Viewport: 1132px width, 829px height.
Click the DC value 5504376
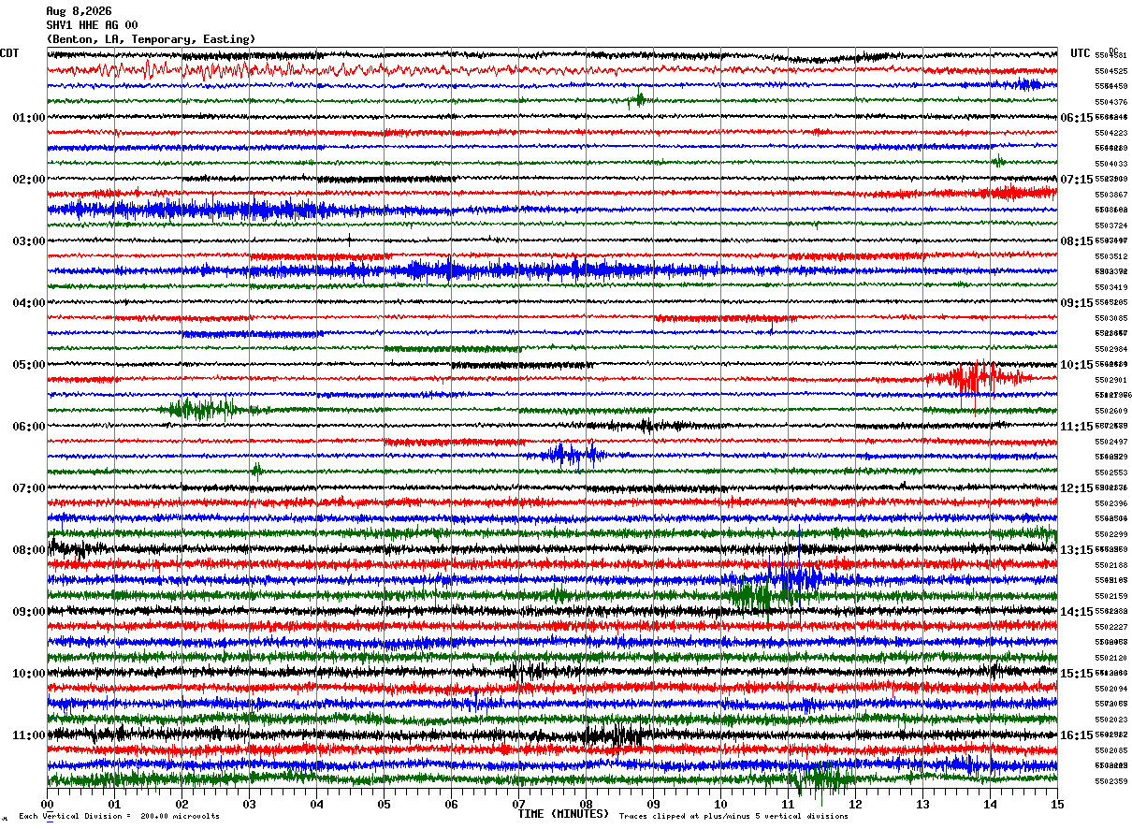(1110, 102)
